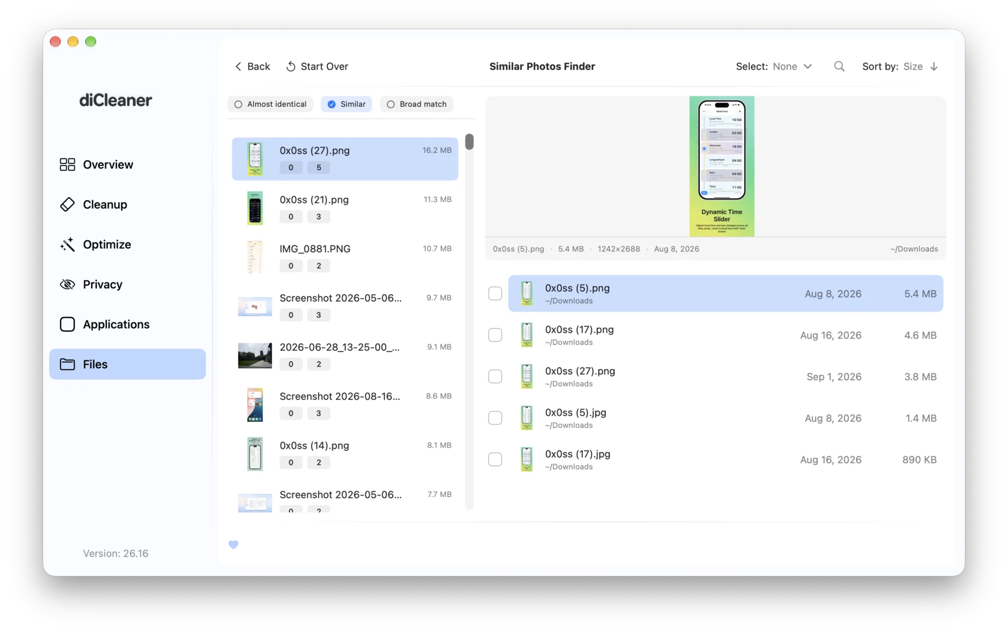Check the box for 0x0ss (17).png
1008x633 pixels.
pos(495,335)
